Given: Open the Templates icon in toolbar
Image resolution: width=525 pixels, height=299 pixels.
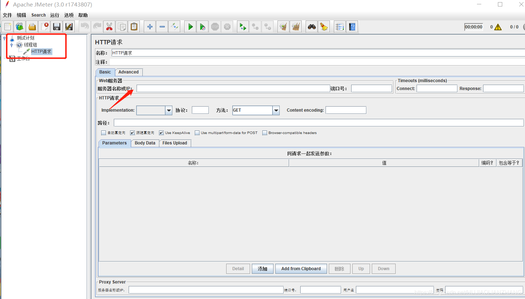Looking at the screenshot, I should (20, 27).
